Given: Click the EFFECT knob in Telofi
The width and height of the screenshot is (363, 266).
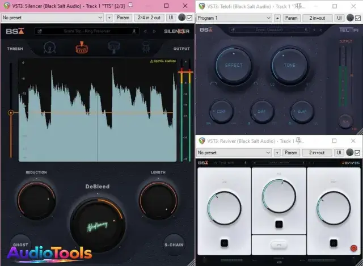Looking at the screenshot, I should [234, 66].
